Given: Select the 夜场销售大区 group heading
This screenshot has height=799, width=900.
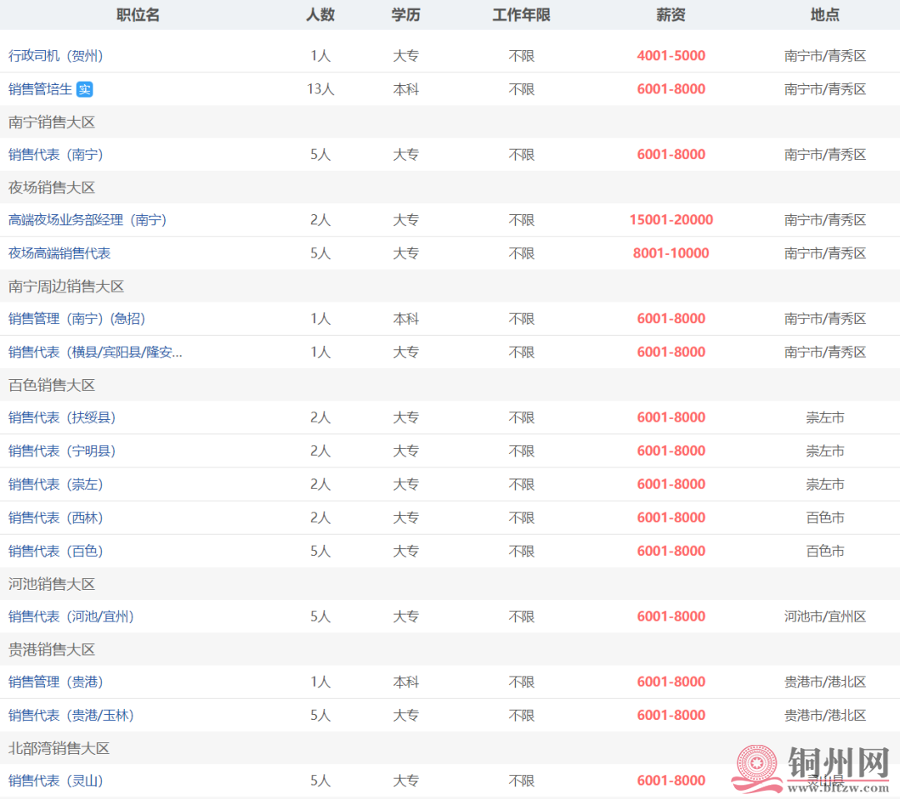Looking at the screenshot, I should point(52,187).
